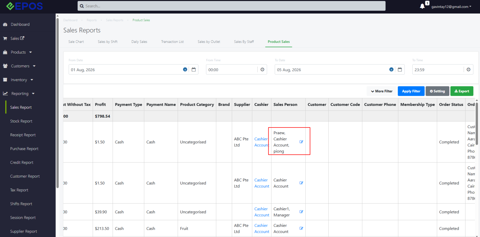Open the From Time clock picker
480x237 pixels.
click(262, 70)
